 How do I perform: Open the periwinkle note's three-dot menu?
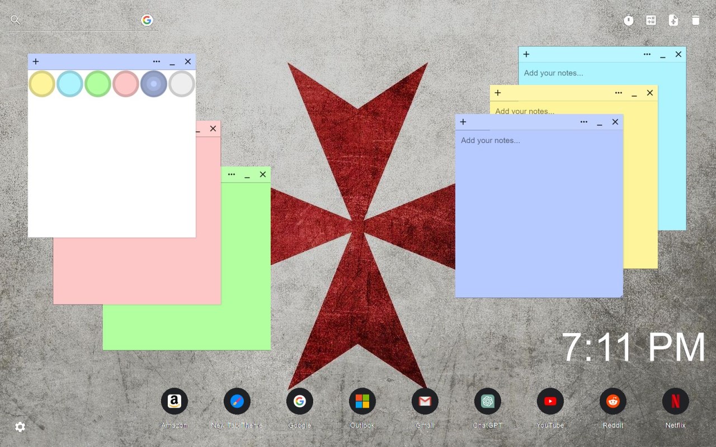(x=584, y=122)
